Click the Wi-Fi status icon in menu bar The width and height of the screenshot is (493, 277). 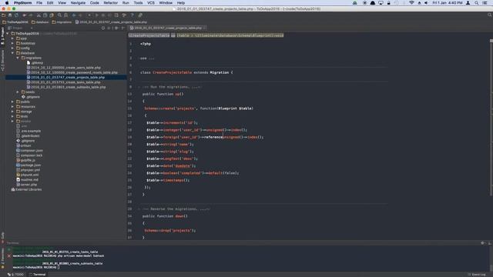pos(411,3)
